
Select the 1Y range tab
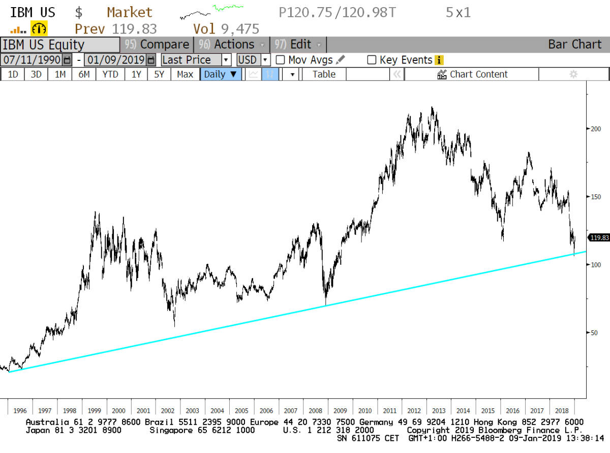(136, 74)
